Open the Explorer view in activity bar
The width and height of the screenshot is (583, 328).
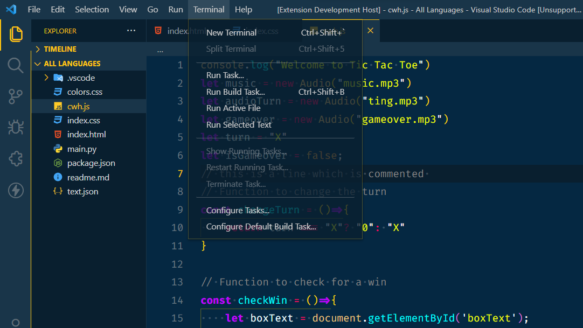click(x=16, y=34)
